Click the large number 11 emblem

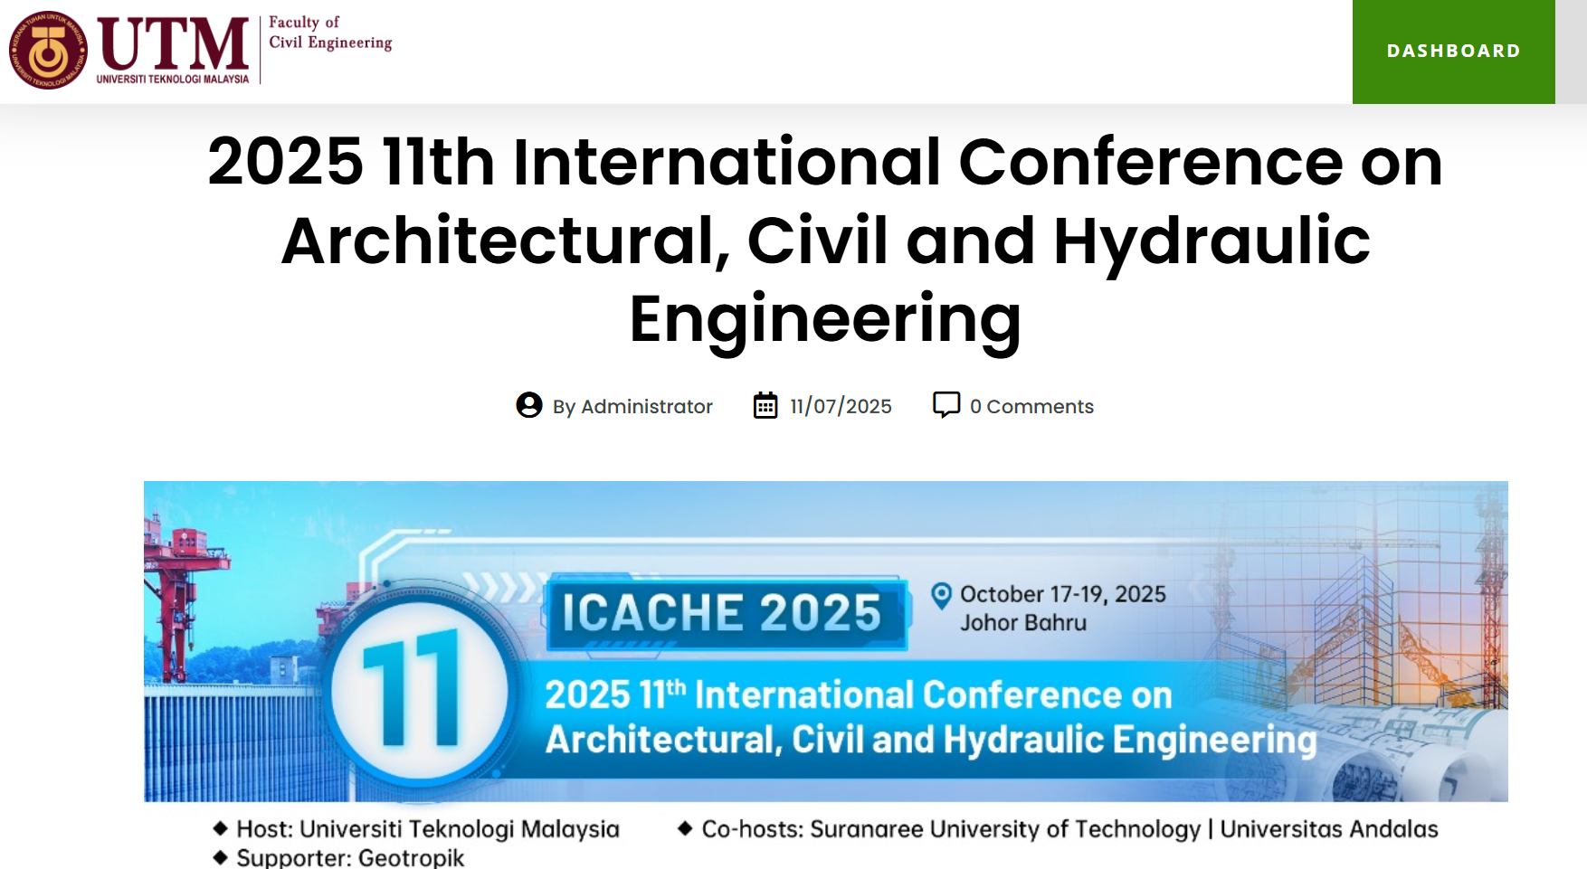tap(422, 689)
